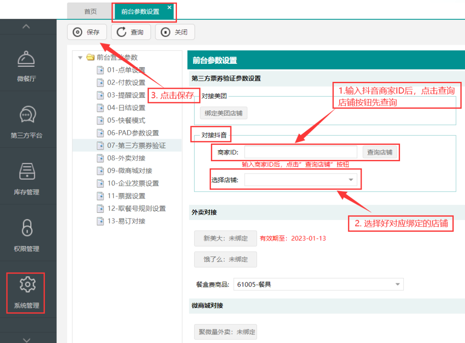Expand the 选择店铺 dropdown
465x343 pixels.
point(350,180)
